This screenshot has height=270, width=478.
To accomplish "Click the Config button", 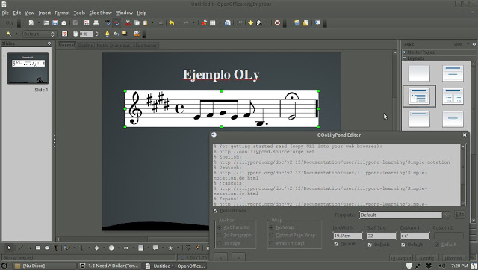I will (427, 258).
